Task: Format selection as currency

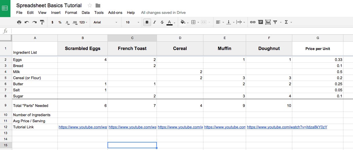Action: pos(52,22)
